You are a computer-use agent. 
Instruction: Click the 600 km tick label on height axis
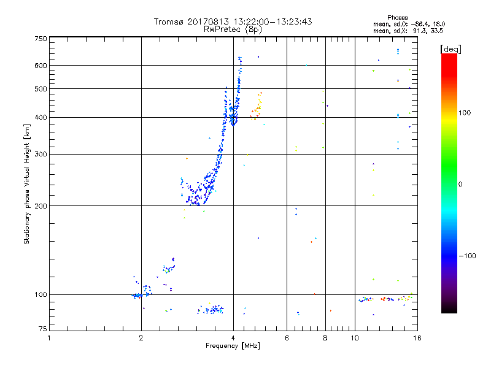[x=41, y=66]
